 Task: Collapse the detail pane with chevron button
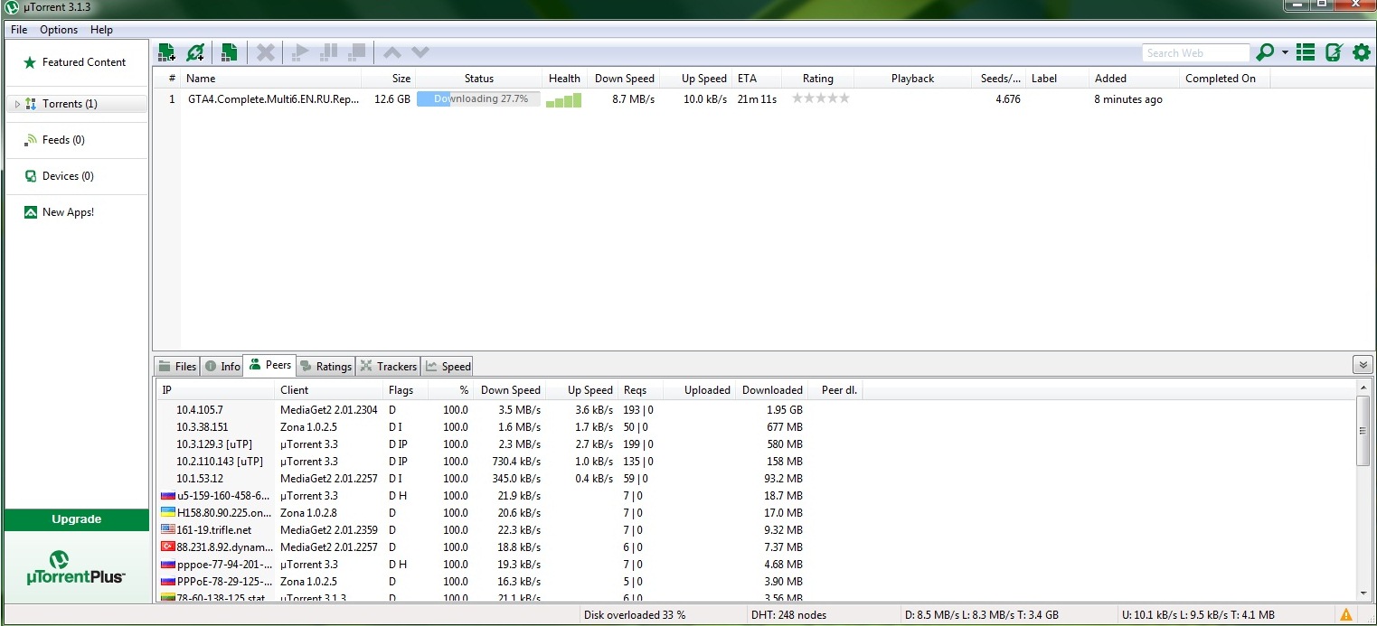coord(1363,365)
